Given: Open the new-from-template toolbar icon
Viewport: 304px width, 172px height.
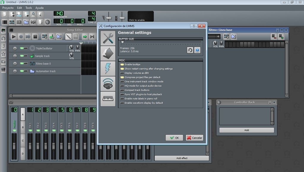Looking at the screenshot, I should [12, 14].
